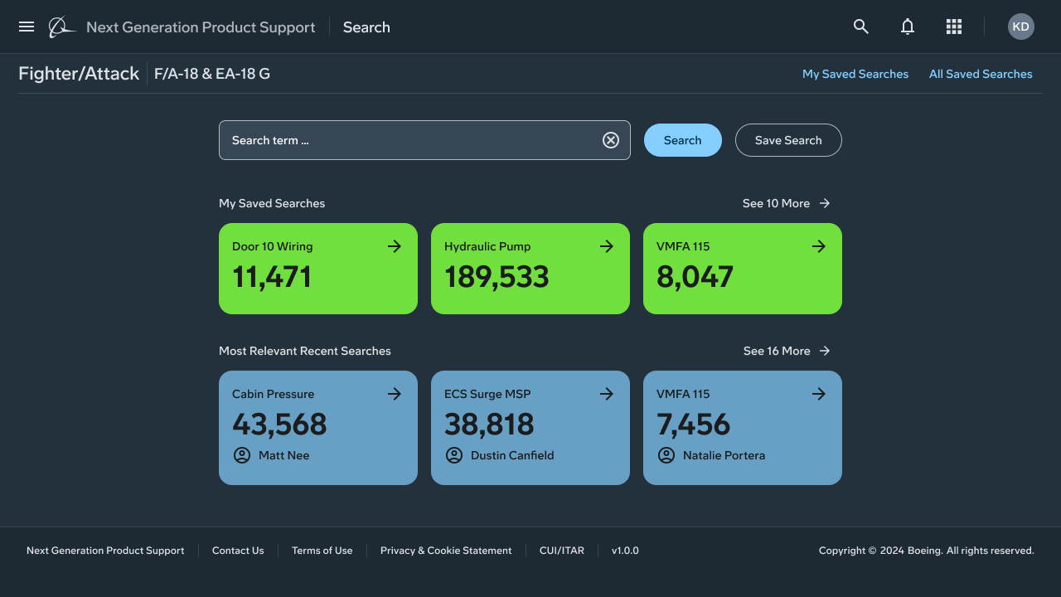Open the hamburger navigation menu
The image size is (1061, 597).
pos(27,27)
